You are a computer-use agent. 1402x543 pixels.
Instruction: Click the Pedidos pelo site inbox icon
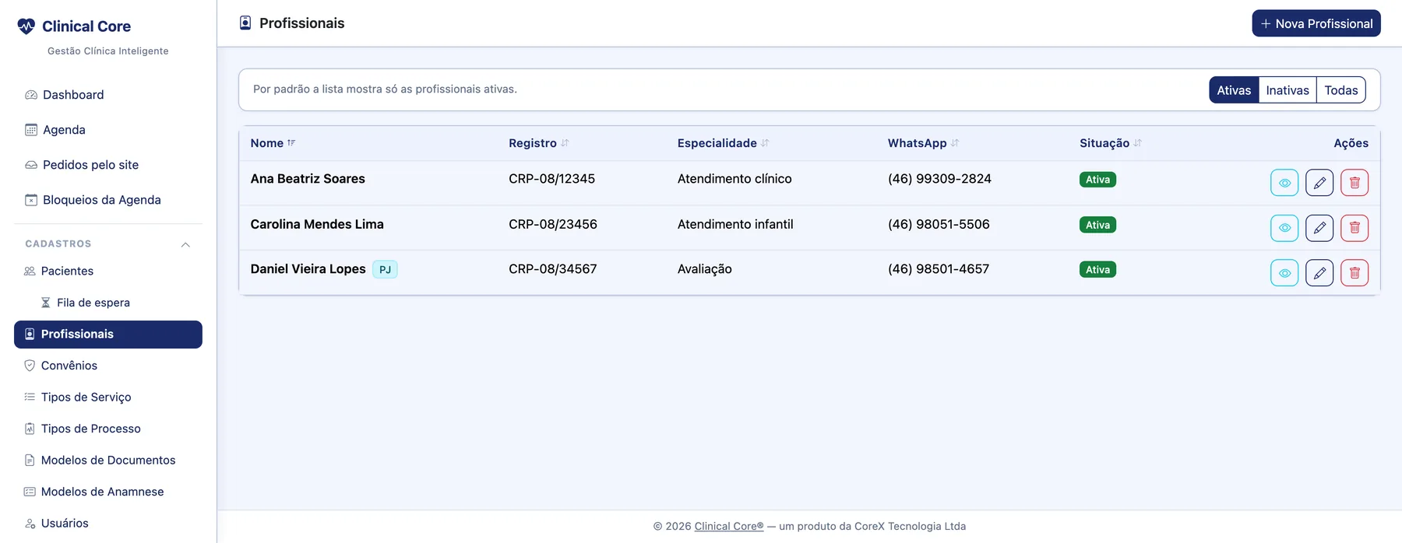point(31,165)
